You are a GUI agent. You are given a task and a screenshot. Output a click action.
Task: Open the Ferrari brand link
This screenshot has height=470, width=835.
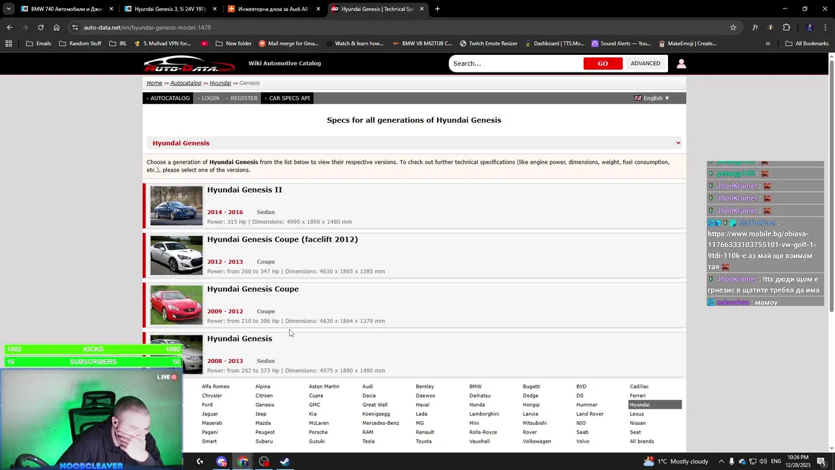(638, 396)
